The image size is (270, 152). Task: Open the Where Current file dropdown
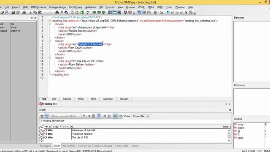tap(148, 116)
